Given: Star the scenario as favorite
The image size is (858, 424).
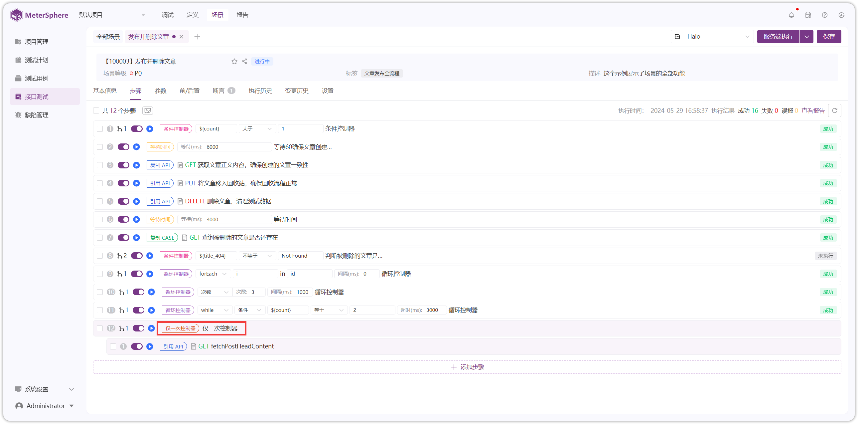Looking at the screenshot, I should (234, 61).
